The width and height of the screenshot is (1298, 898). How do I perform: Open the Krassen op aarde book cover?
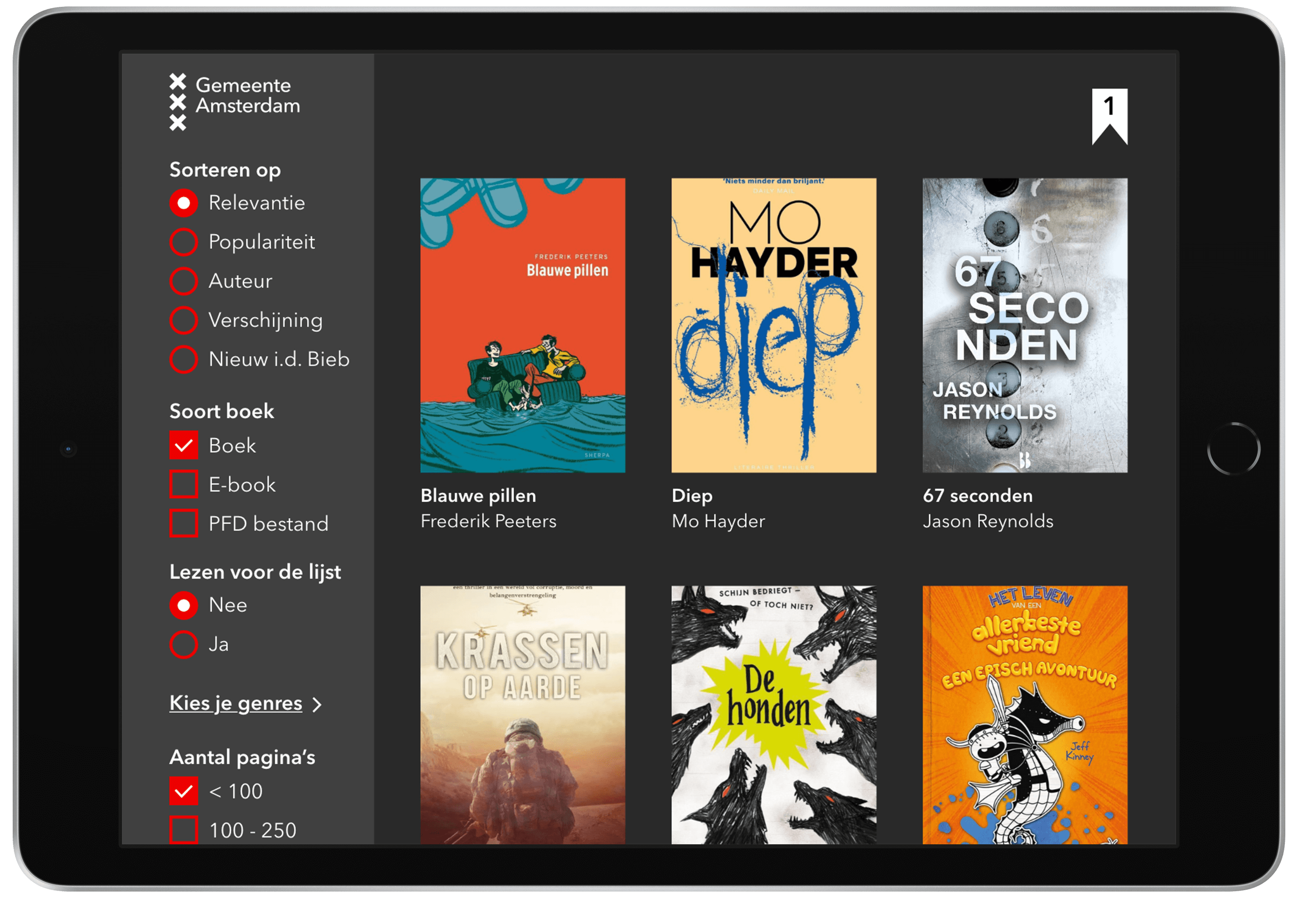(x=522, y=714)
